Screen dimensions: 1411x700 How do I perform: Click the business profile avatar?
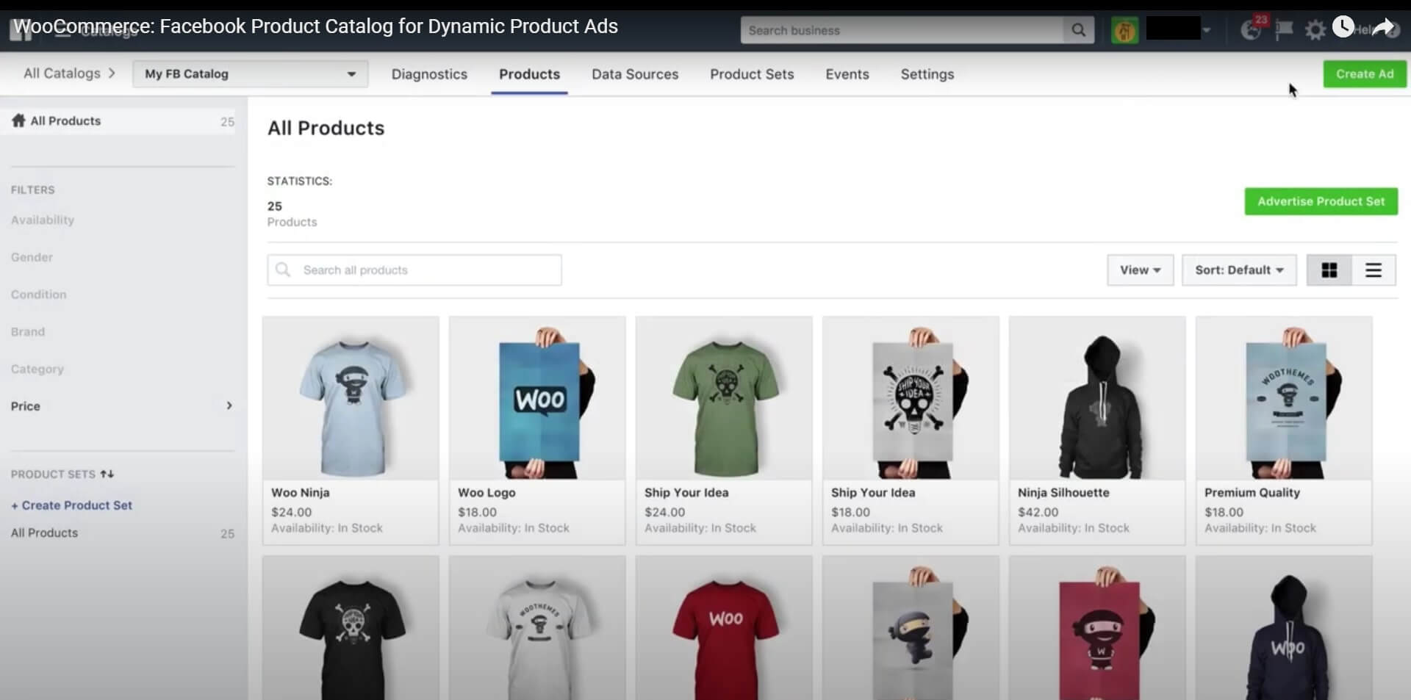[x=1124, y=30]
